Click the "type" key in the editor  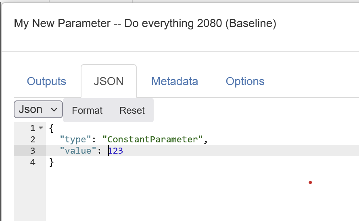(x=73, y=140)
